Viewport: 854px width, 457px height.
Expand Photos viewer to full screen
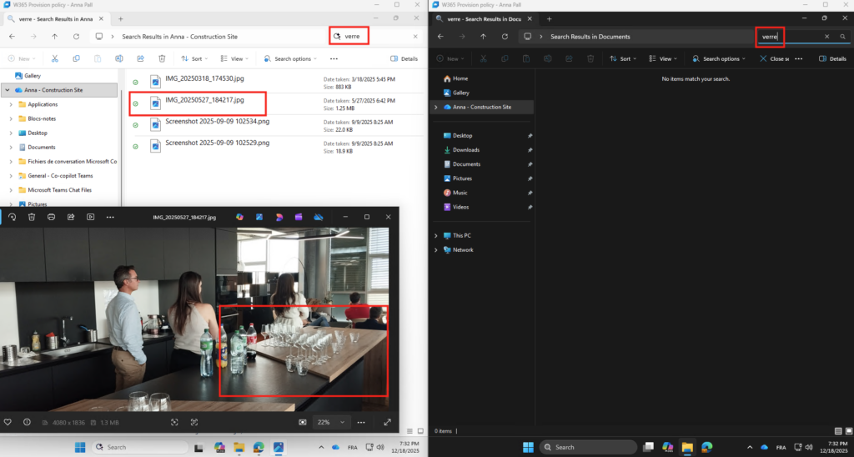coord(387,422)
